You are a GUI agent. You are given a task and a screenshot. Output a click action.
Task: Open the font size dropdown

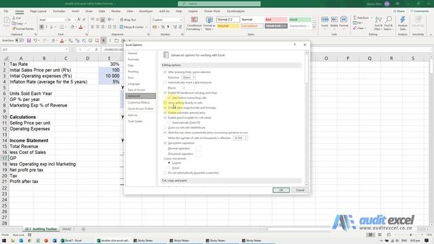(x=75, y=20)
